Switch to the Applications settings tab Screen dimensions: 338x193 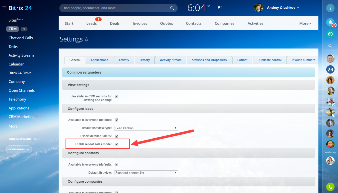coord(99,60)
